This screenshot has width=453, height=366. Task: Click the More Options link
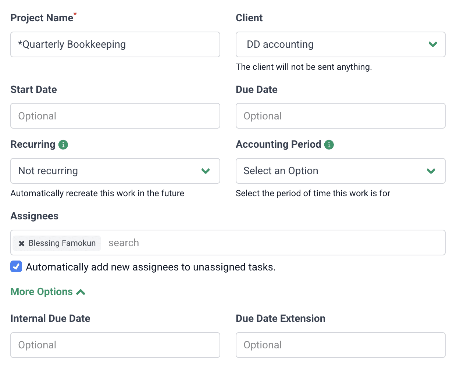[42, 291]
